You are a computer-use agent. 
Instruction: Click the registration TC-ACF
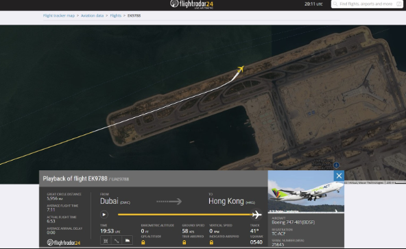click(278, 233)
